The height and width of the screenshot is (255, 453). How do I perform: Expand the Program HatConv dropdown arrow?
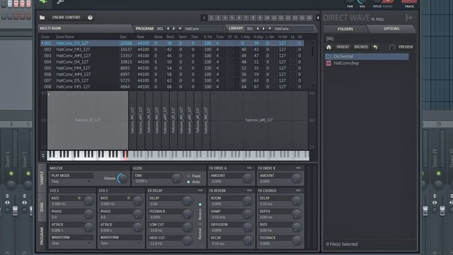click(180, 28)
